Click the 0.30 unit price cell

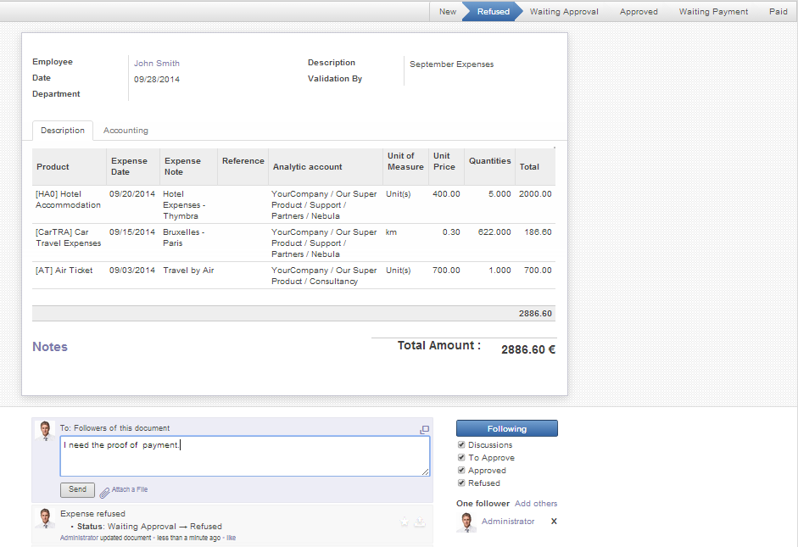point(451,232)
